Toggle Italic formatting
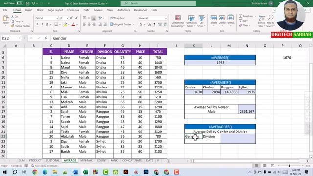 pos(42,24)
